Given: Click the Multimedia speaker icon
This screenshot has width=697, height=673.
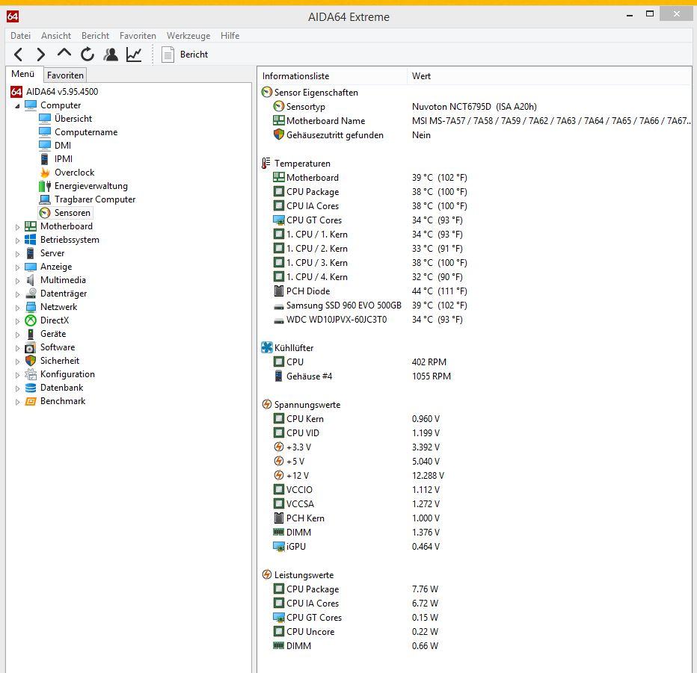Looking at the screenshot, I should tap(31, 280).
